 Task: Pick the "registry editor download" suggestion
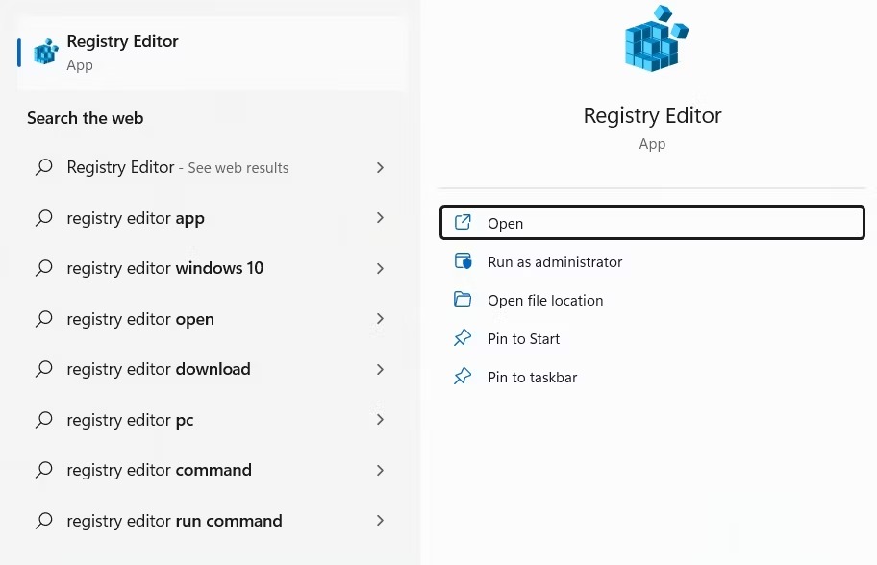click(x=212, y=369)
